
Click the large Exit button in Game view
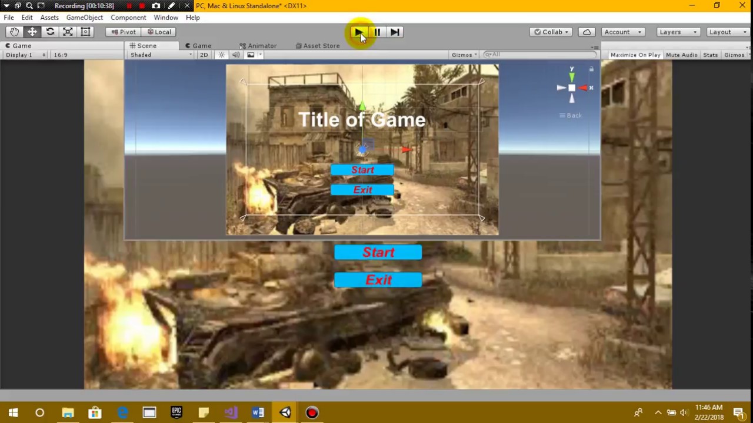tap(378, 280)
